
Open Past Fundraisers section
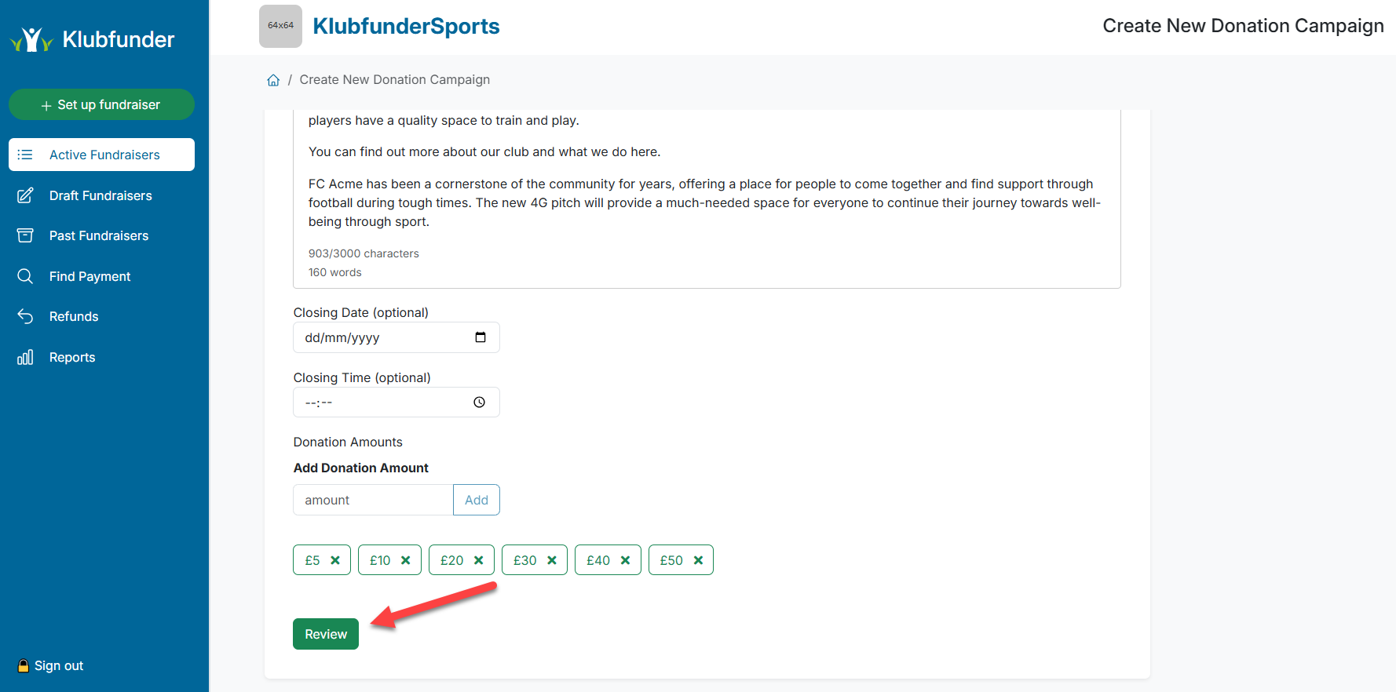(x=99, y=235)
